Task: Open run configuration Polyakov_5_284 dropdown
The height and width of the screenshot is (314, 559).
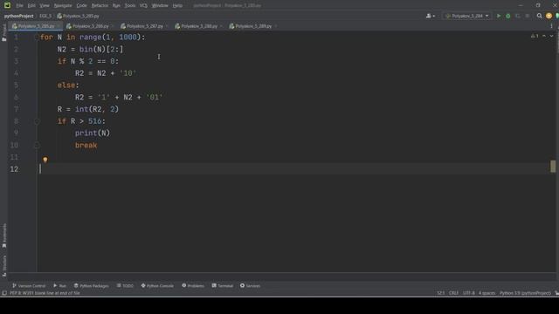Action: pyautogui.click(x=467, y=16)
